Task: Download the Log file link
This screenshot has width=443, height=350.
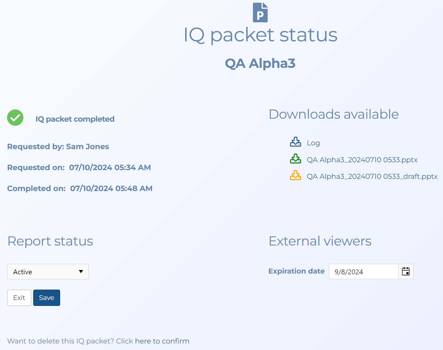Action: (313, 143)
